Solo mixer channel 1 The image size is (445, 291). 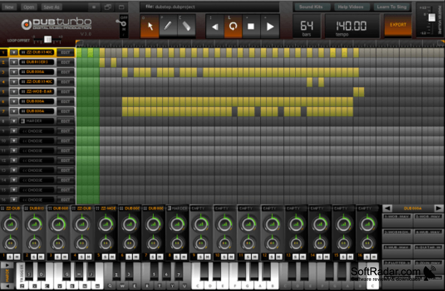[10, 257]
